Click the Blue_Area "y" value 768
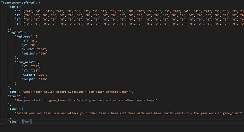The height and width of the screenshot is (132, 244). [x=35, y=71]
